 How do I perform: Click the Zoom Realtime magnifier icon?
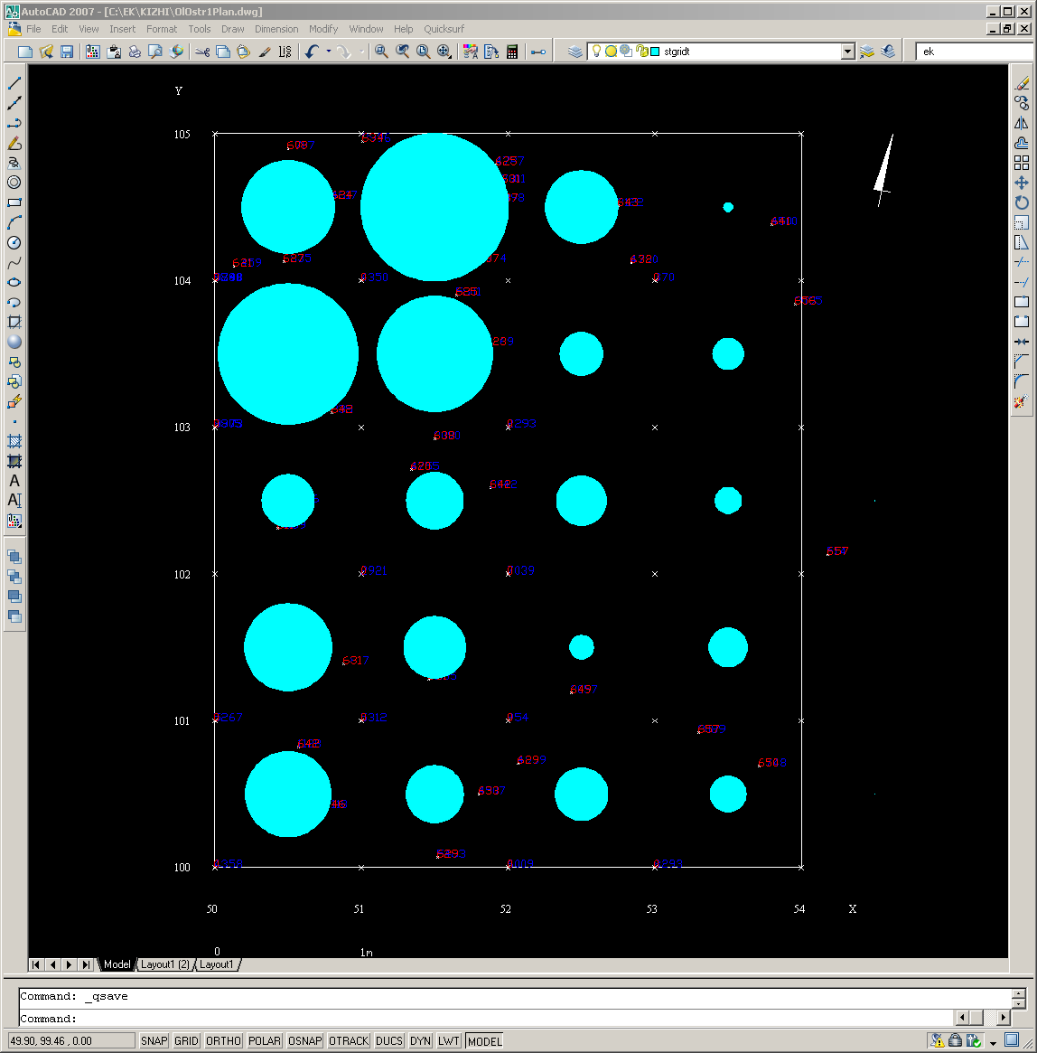(x=381, y=52)
